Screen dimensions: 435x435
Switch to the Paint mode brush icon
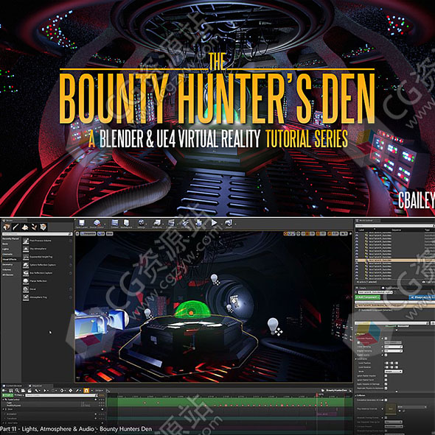tap(15, 227)
